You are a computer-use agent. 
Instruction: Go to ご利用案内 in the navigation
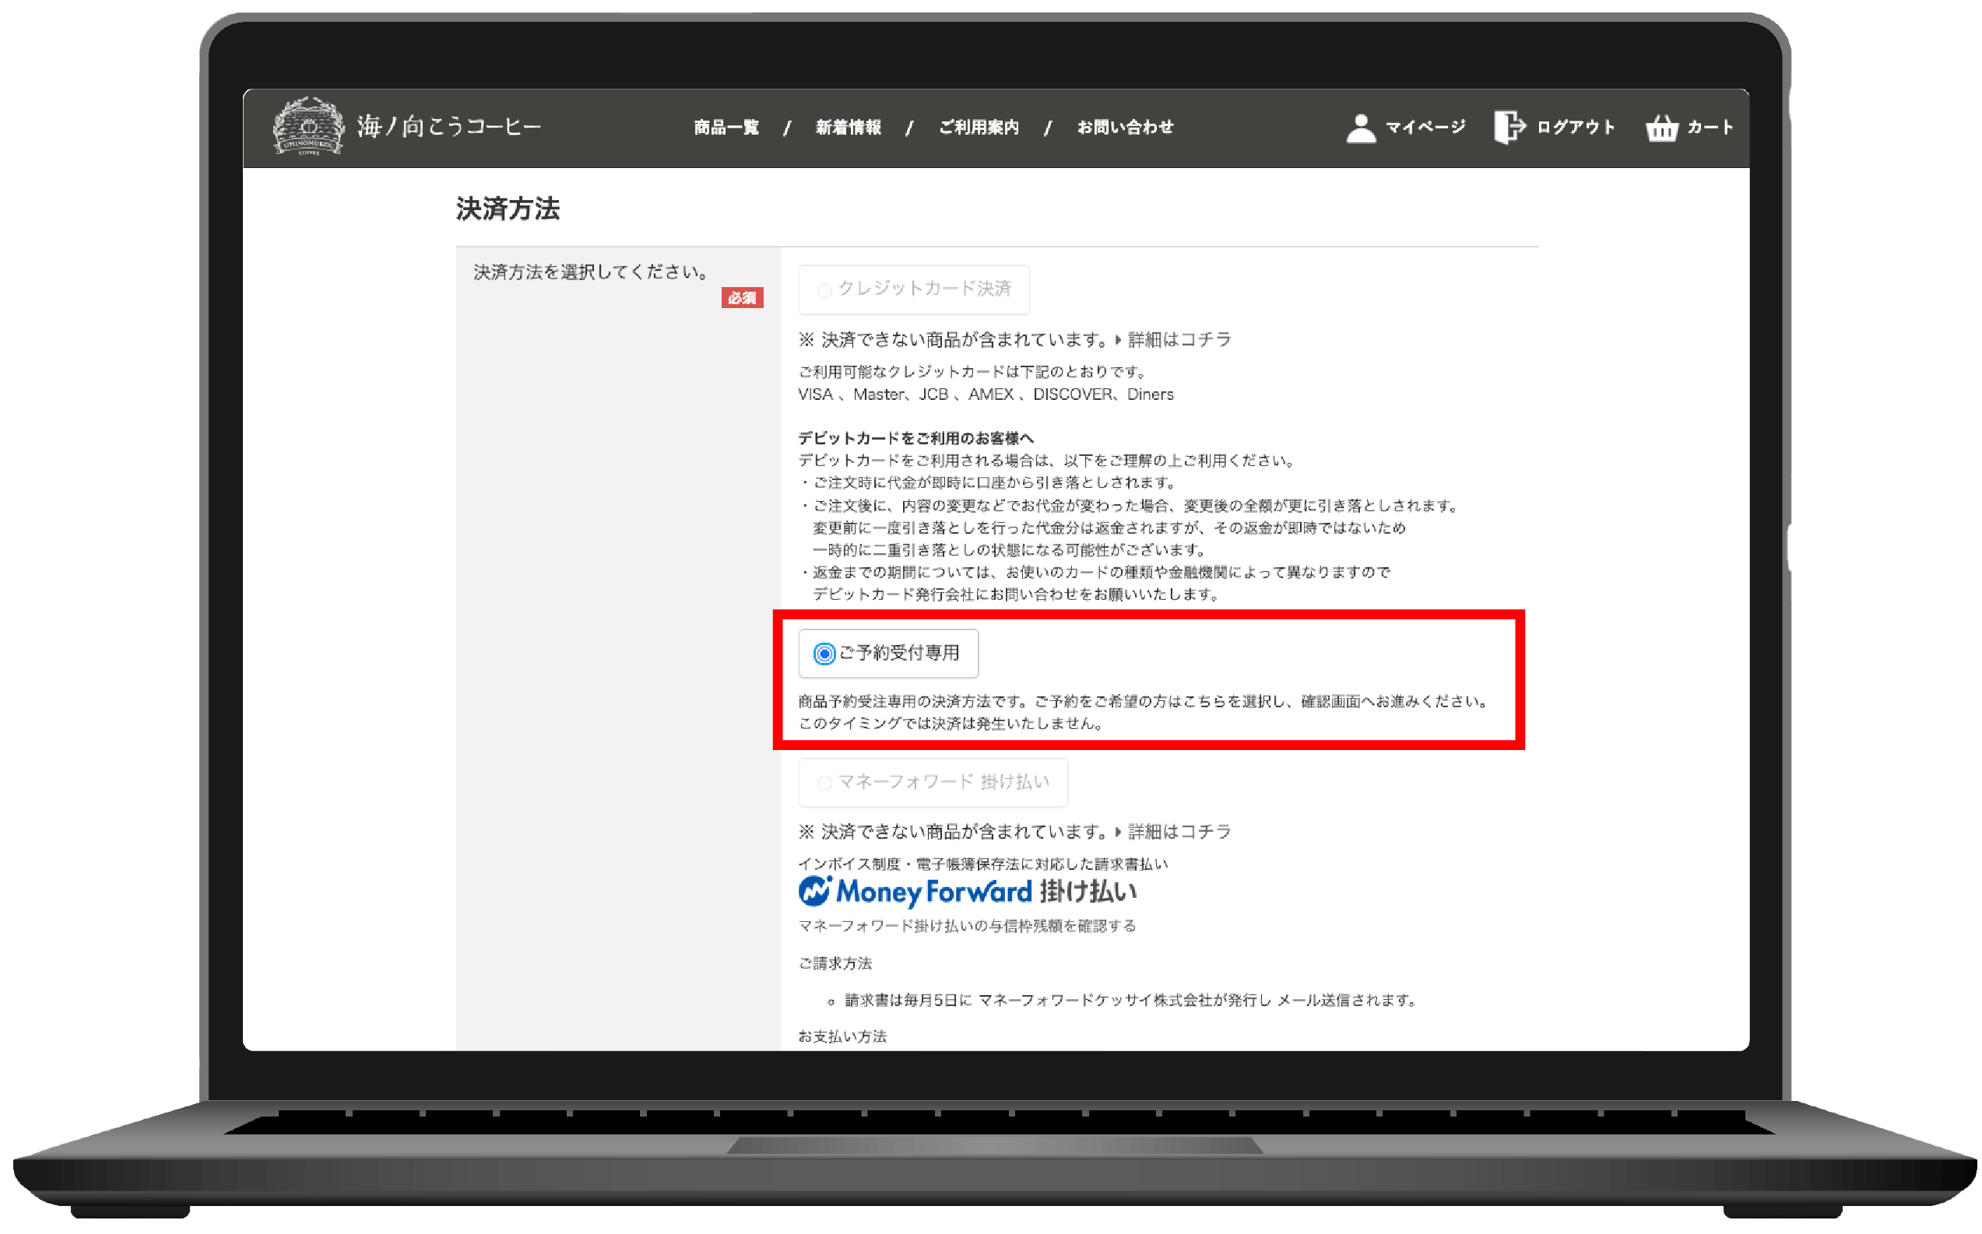pyautogui.click(x=979, y=128)
